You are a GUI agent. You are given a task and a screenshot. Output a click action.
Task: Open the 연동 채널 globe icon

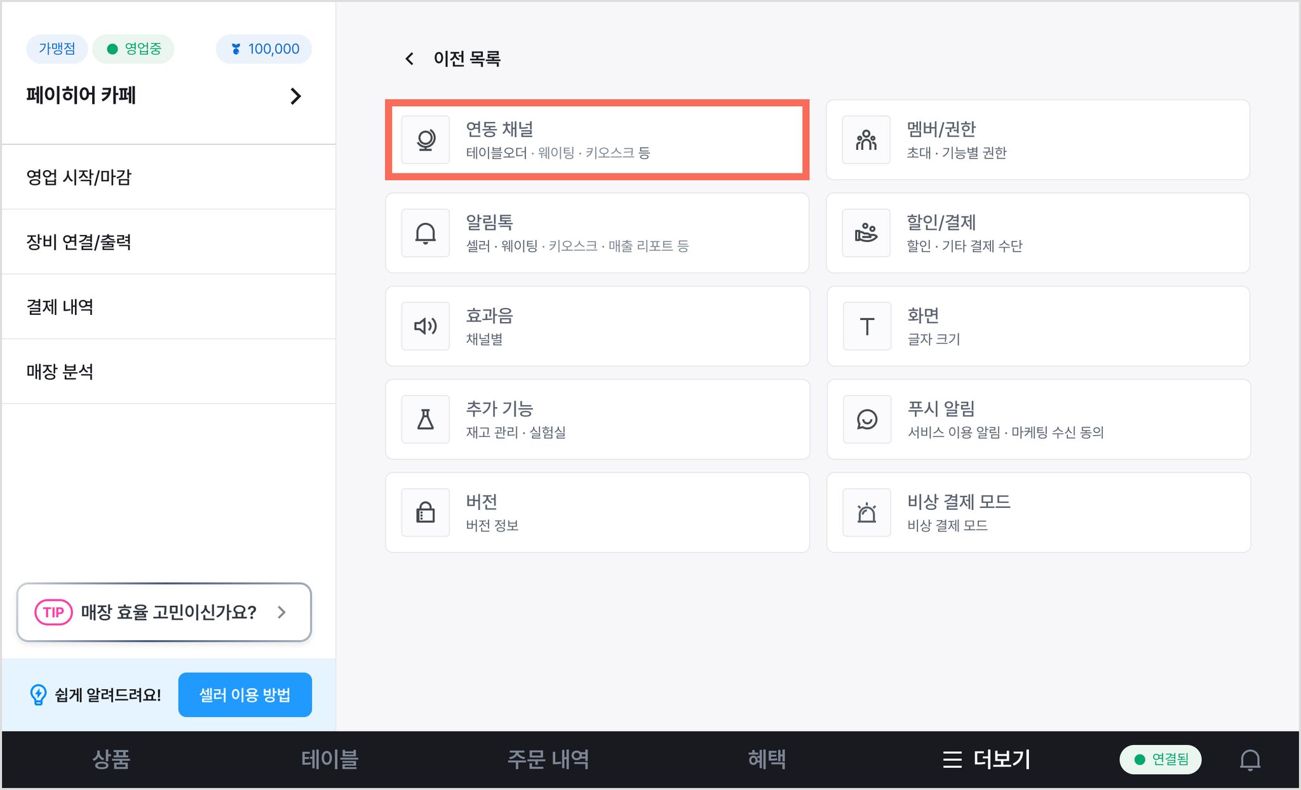pos(426,140)
